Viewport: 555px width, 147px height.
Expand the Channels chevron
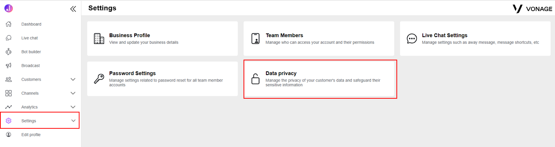pyautogui.click(x=73, y=93)
